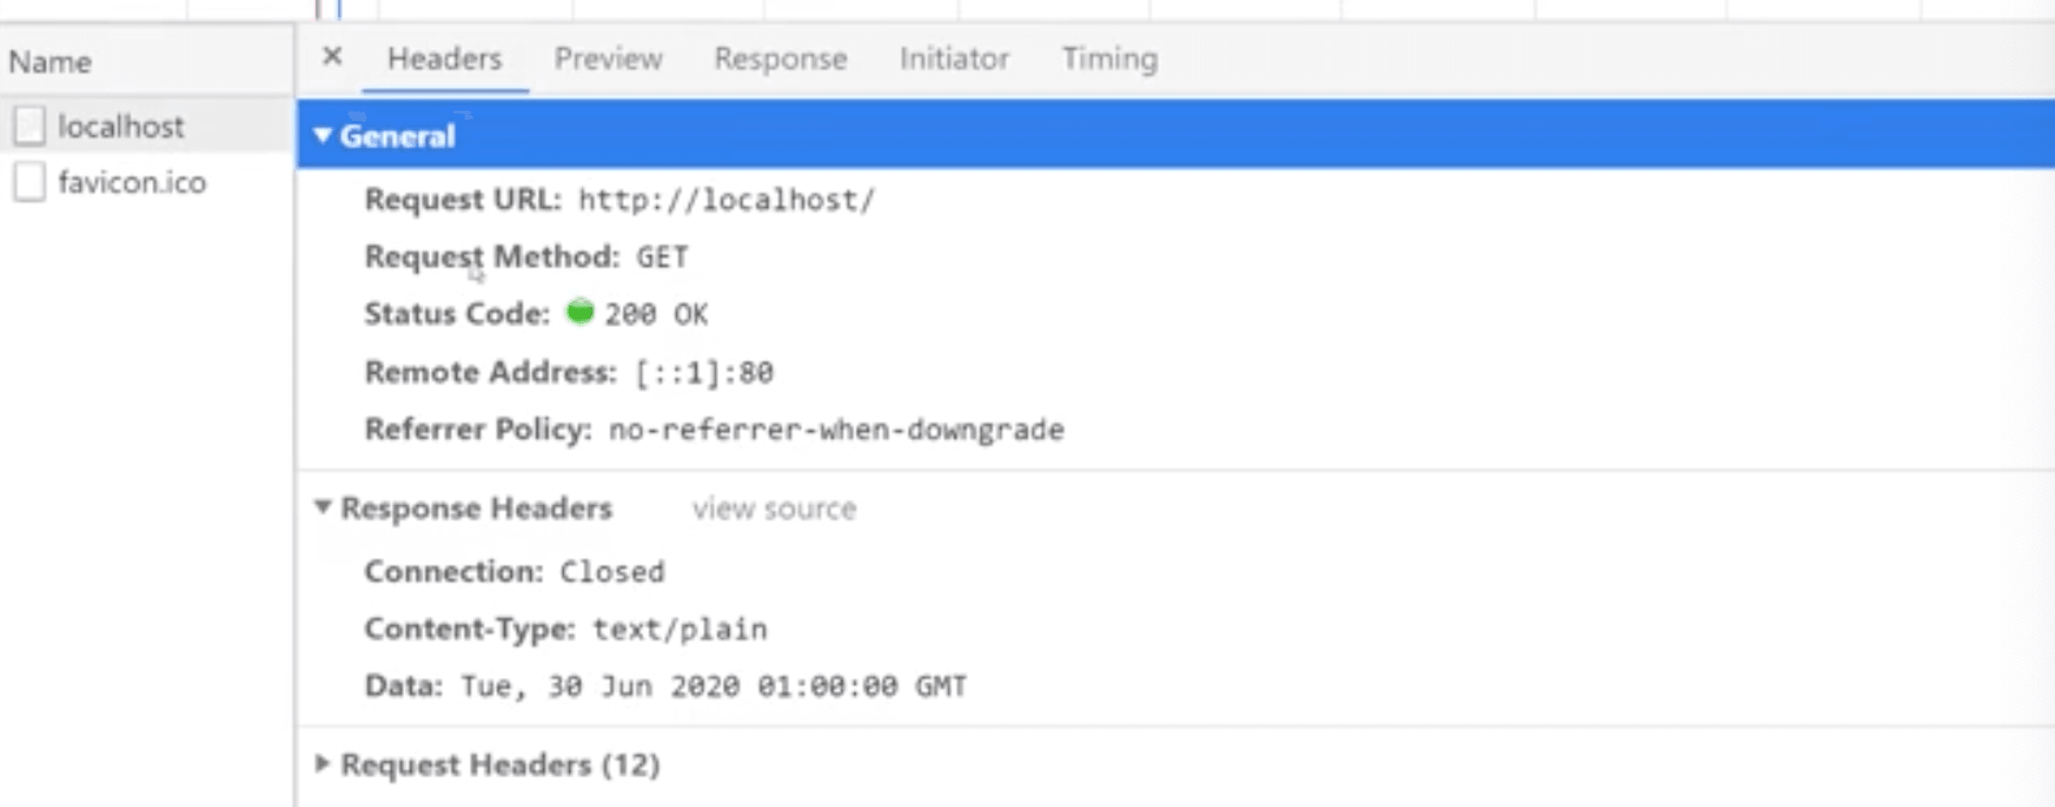
Task: Click the Name column header
Action: click(x=50, y=62)
